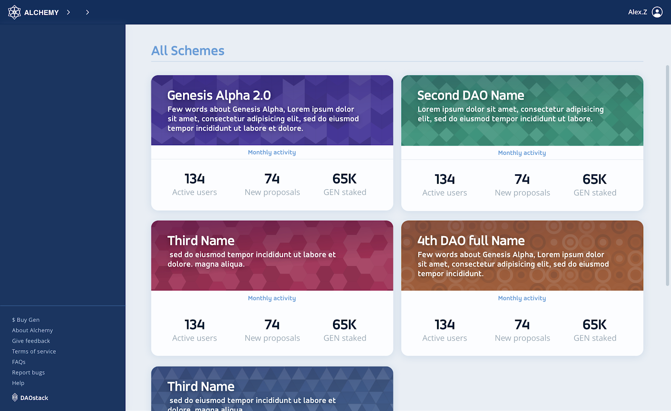Click the Report bugs link

click(x=29, y=372)
